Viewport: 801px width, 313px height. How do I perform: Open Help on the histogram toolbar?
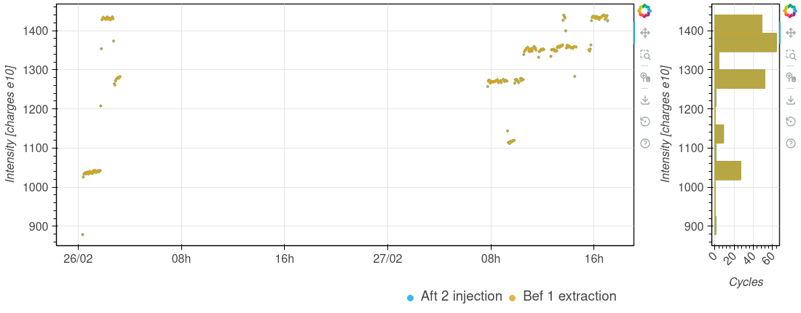tap(790, 143)
